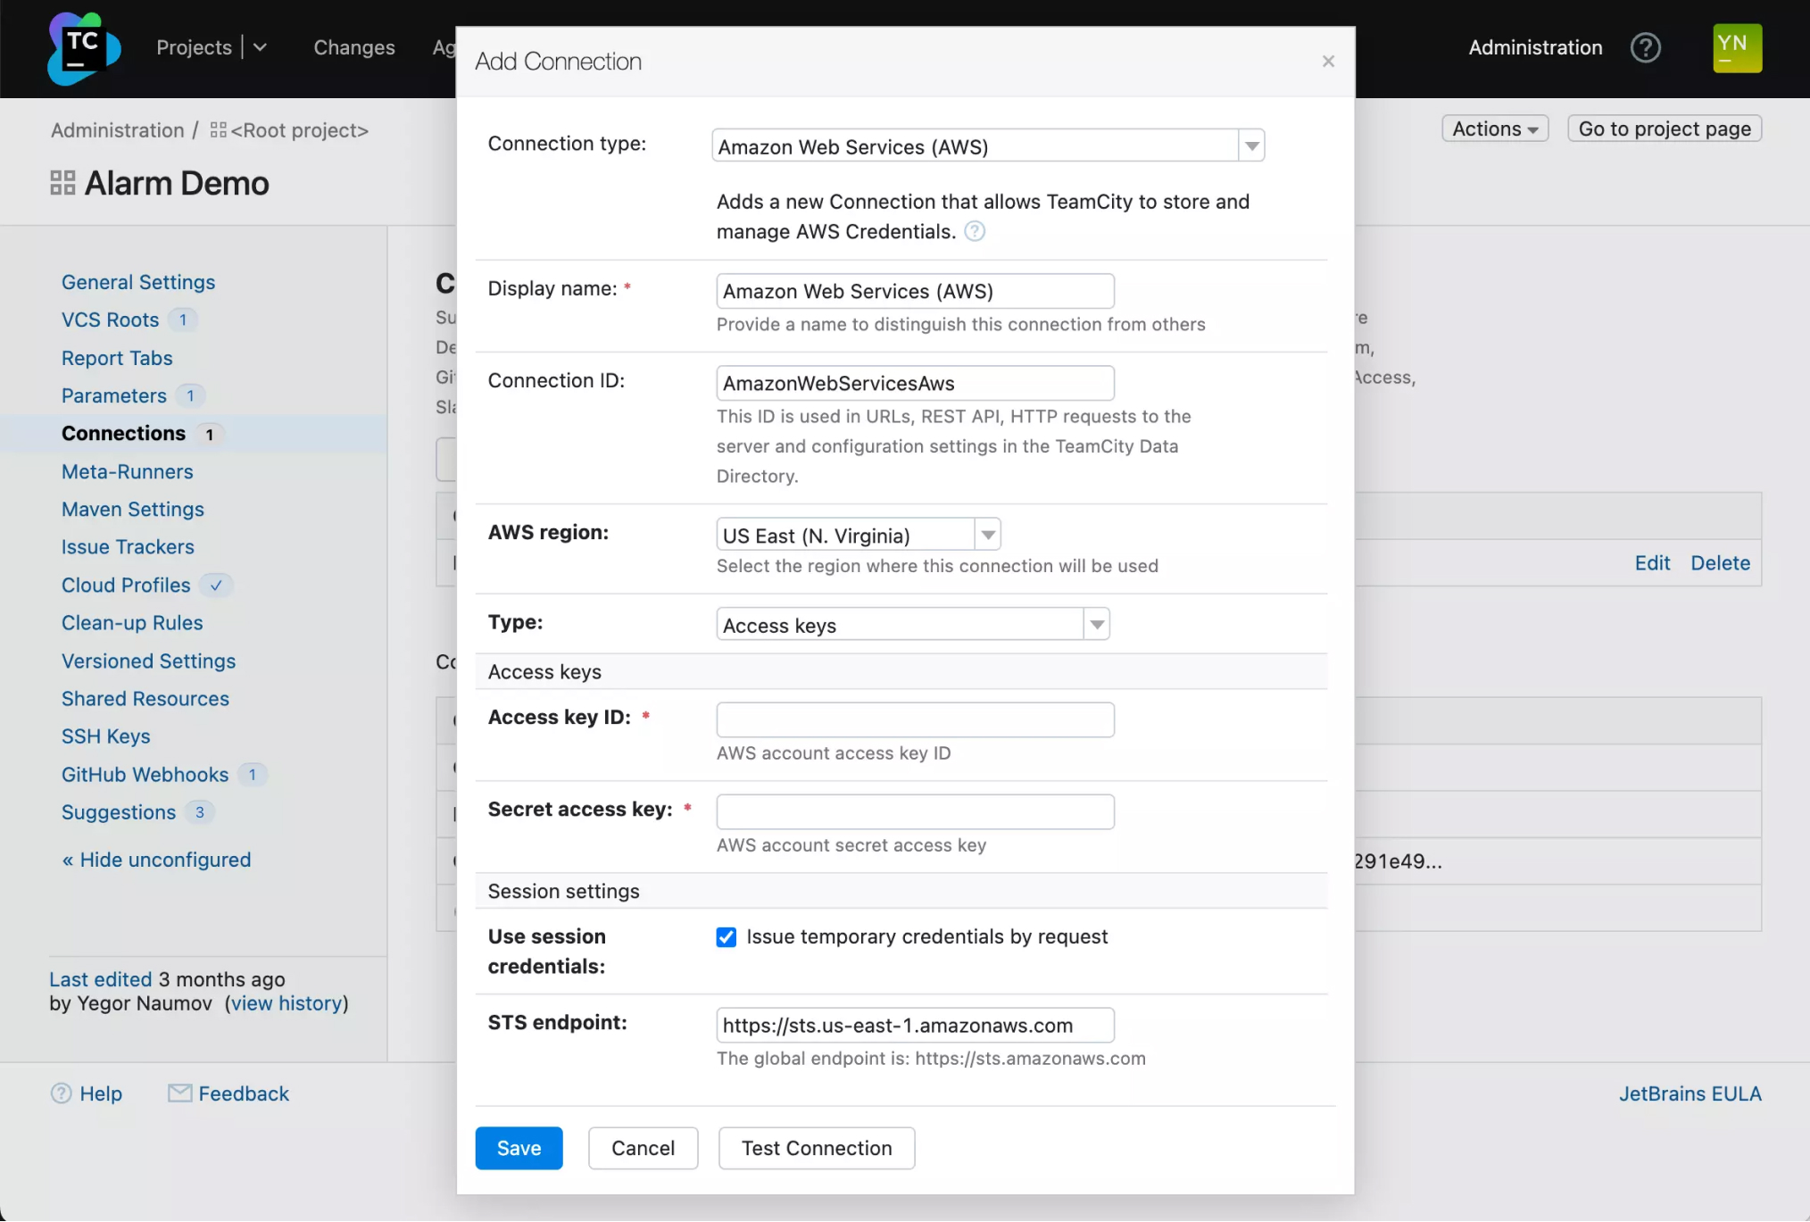Click the Secret access key input field
This screenshot has width=1810, height=1222.
click(915, 811)
